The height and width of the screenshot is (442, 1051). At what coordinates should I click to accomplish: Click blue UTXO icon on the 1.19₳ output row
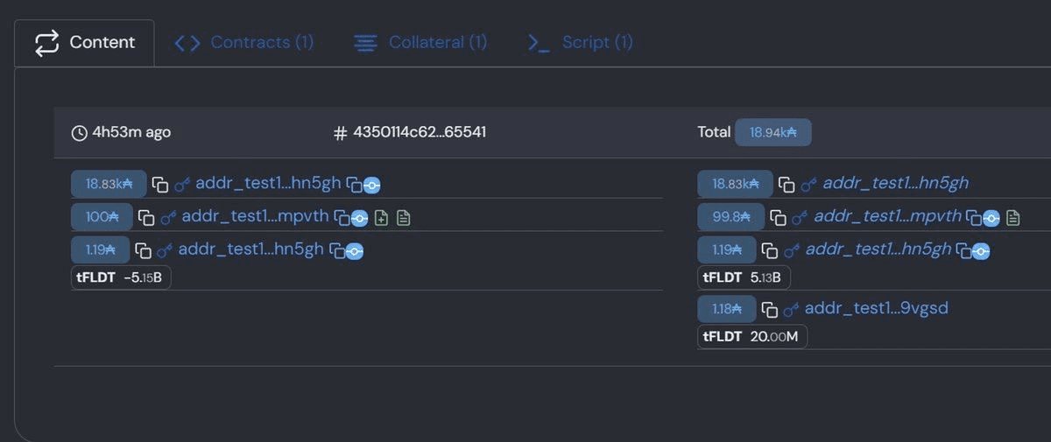coord(981,251)
